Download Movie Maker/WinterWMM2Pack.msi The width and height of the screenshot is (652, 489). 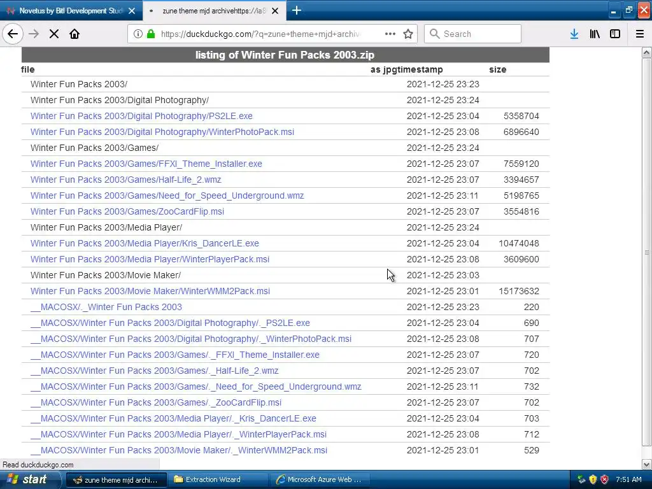pos(150,291)
